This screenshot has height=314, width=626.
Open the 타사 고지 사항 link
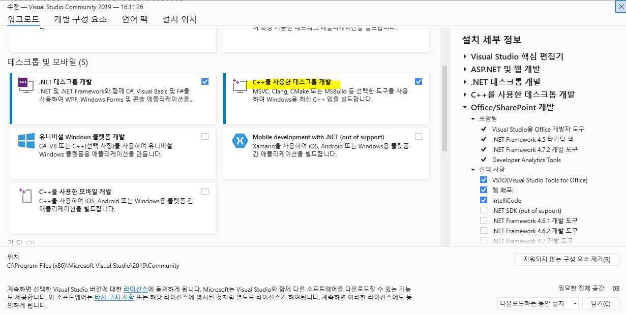click(x=114, y=297)
